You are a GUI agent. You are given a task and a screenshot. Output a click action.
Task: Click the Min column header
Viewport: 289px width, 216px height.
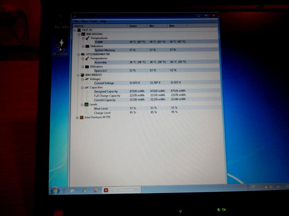pos(158,26)
